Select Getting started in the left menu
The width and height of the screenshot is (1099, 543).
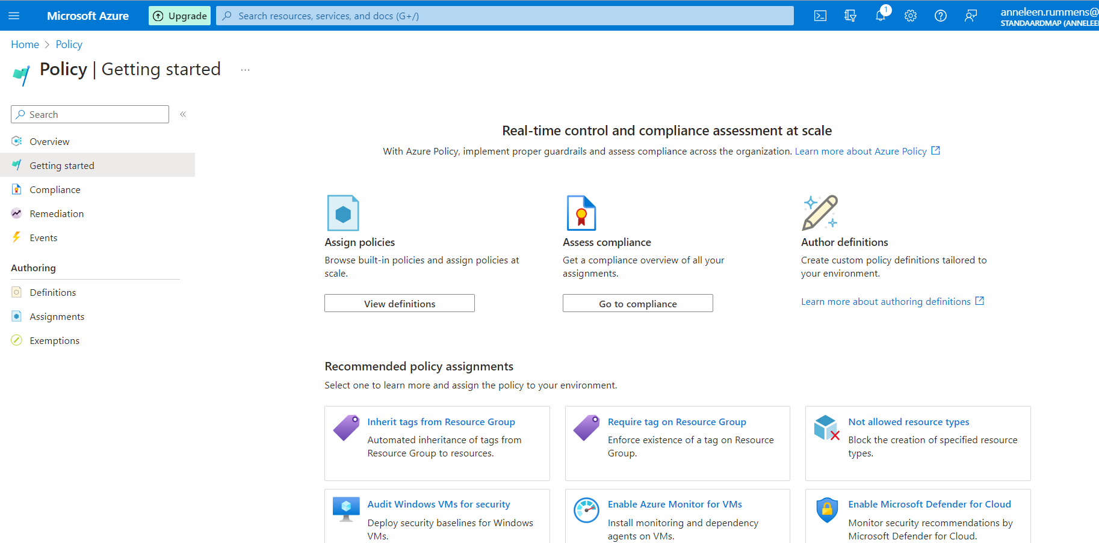click(98, 165)
